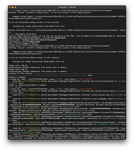Image resolution: width=134 pixels, height=150 pixels.
Task: Click the 'Process 1 stopped' line
Action: coord(17,77)
